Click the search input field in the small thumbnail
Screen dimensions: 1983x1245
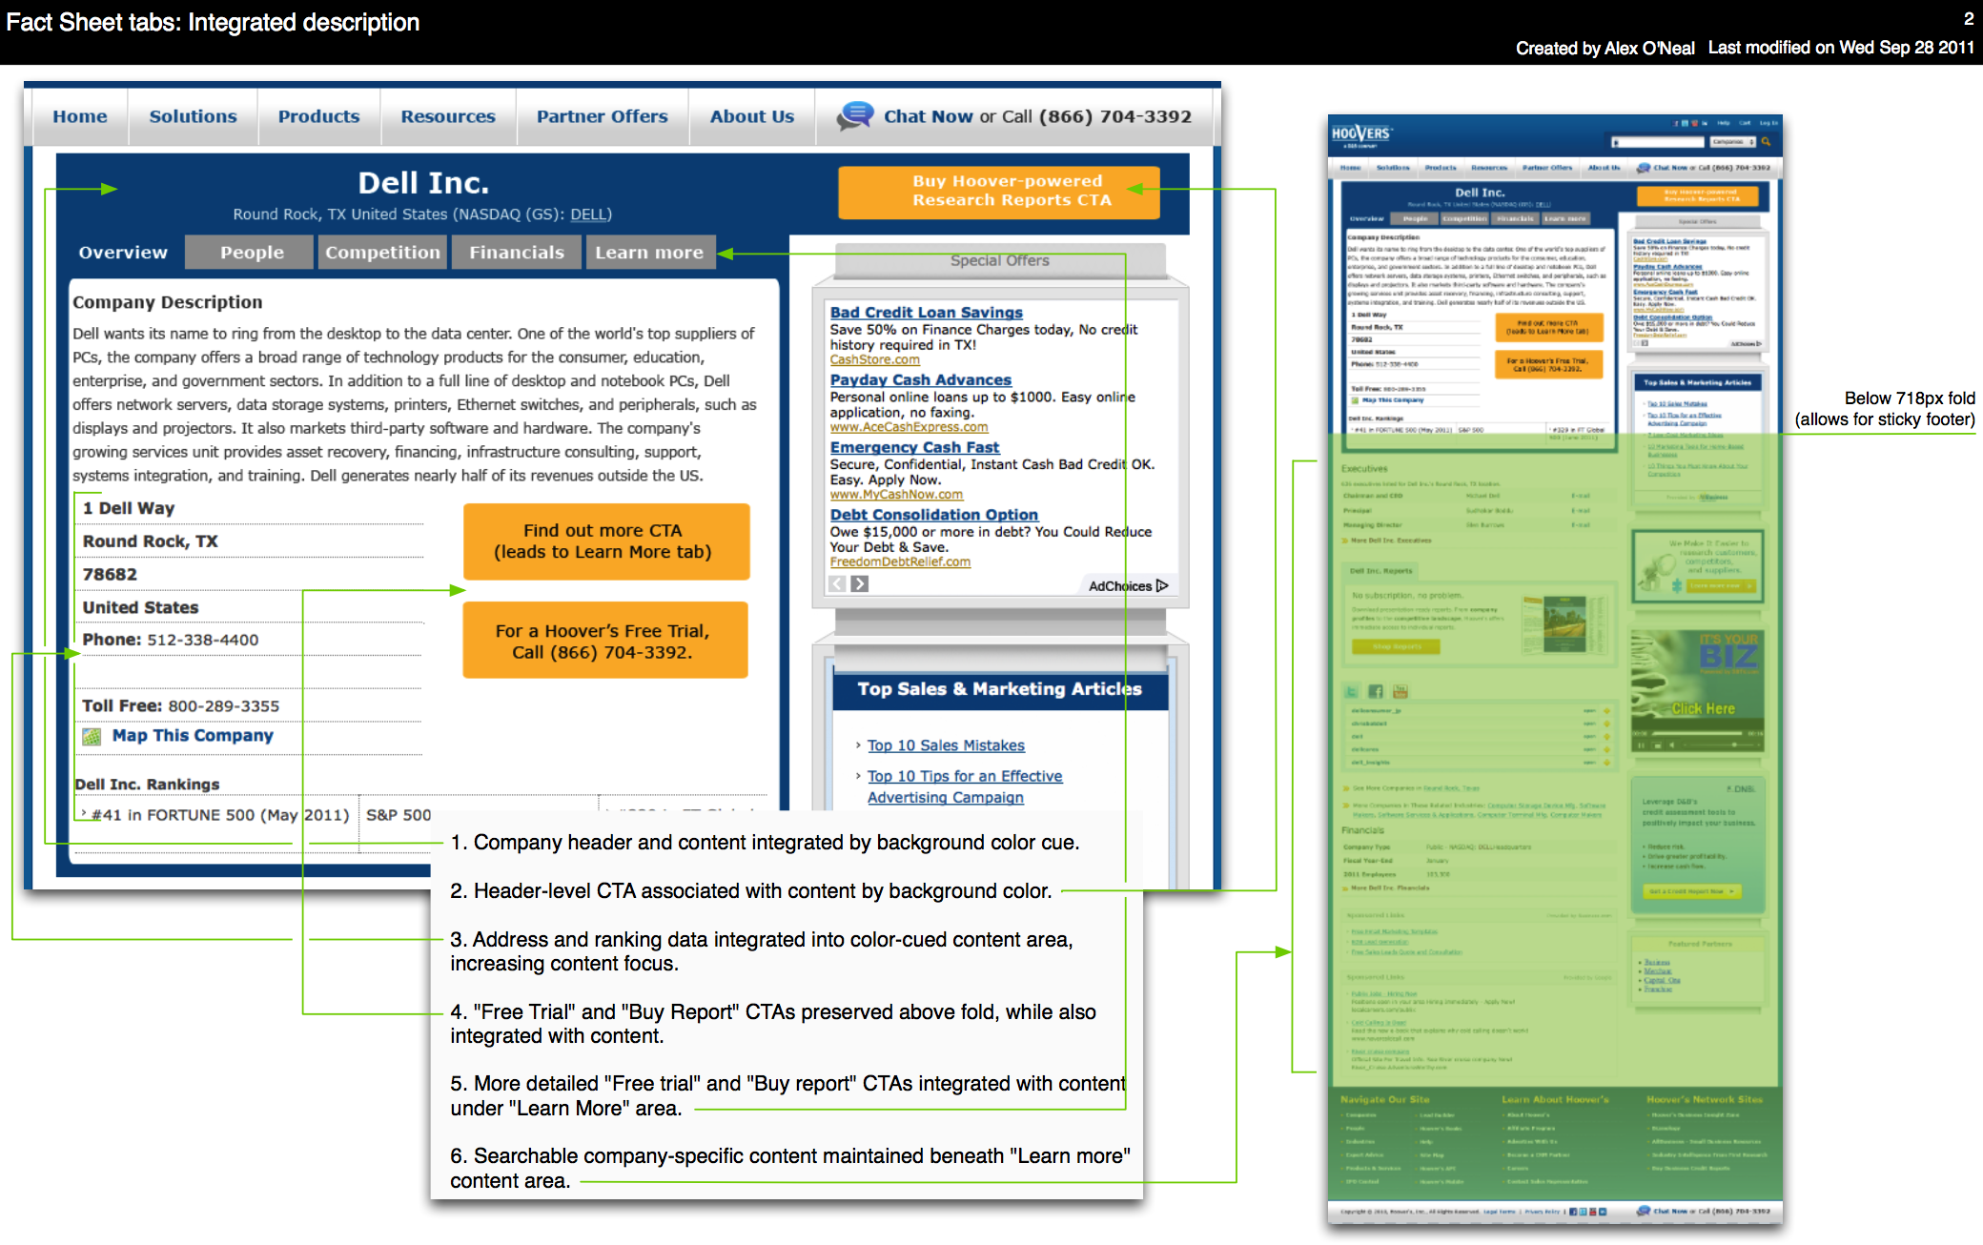(x=1659, y=142)
